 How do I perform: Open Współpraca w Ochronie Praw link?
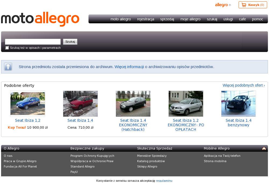coord(92,161)
